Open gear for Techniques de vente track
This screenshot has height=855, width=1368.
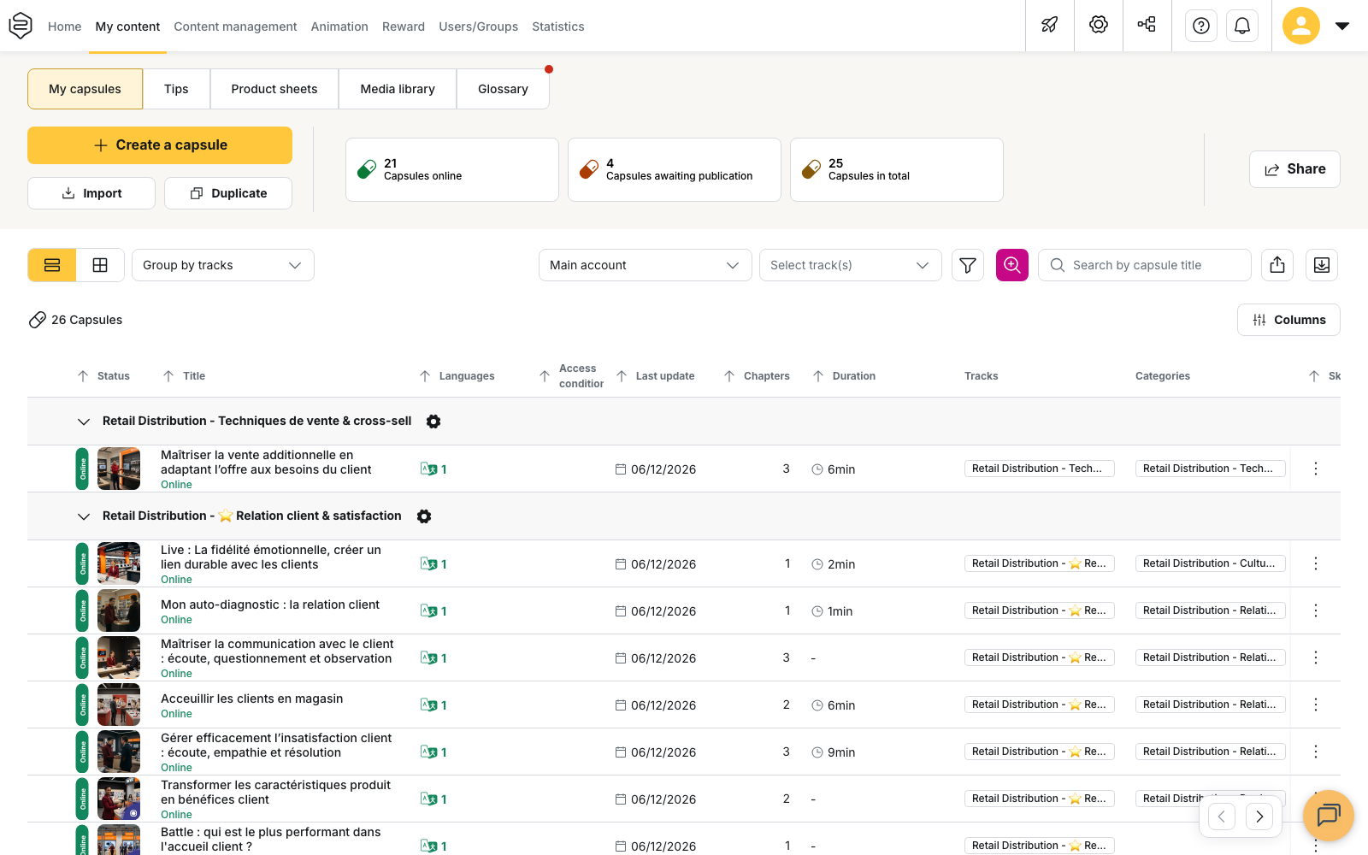click(433, 422)
